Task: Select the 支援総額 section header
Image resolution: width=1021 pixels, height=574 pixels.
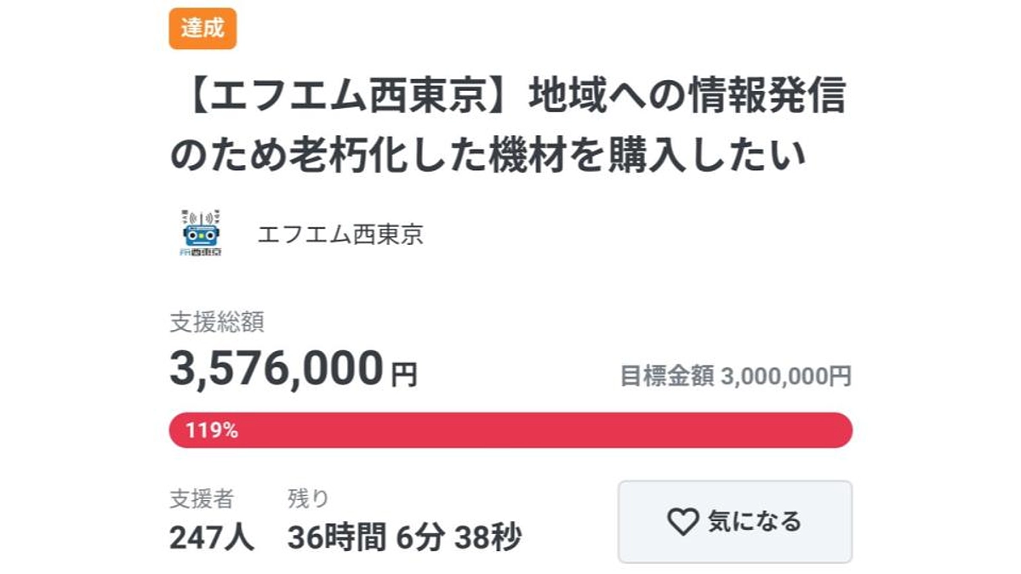Action: coord(213,323)
